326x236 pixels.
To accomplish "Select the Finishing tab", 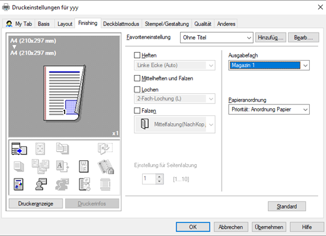I will pos(88,23).
